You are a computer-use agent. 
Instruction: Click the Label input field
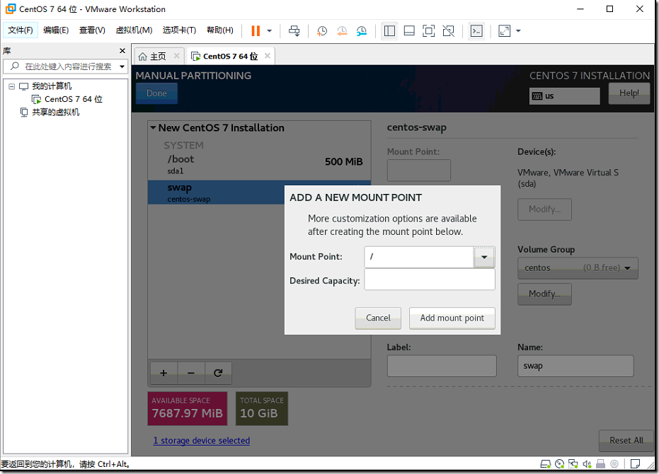tap(441, 366)
